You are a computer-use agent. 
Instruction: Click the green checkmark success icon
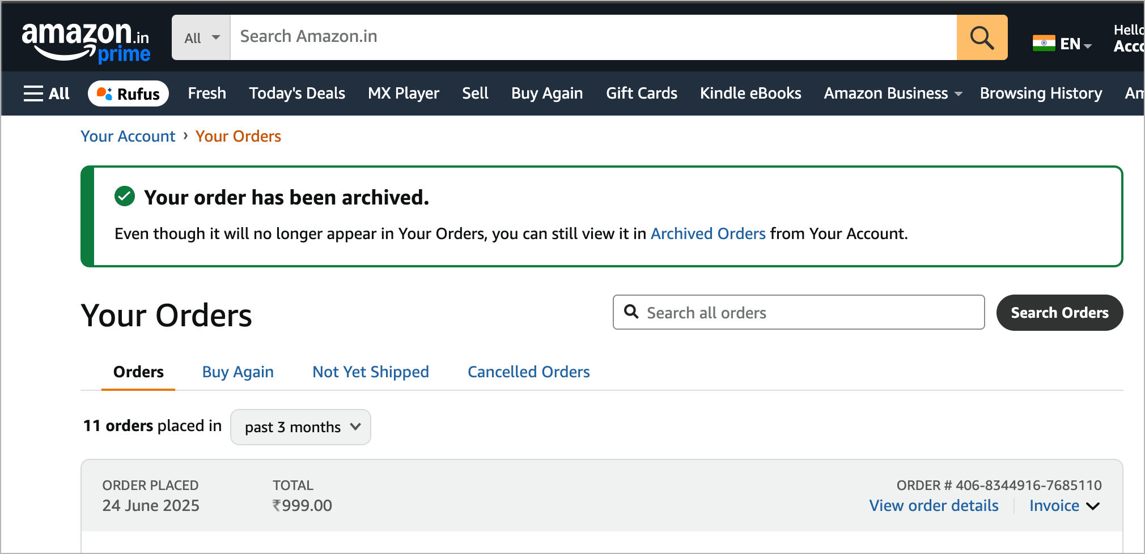[x=124, y=196]
